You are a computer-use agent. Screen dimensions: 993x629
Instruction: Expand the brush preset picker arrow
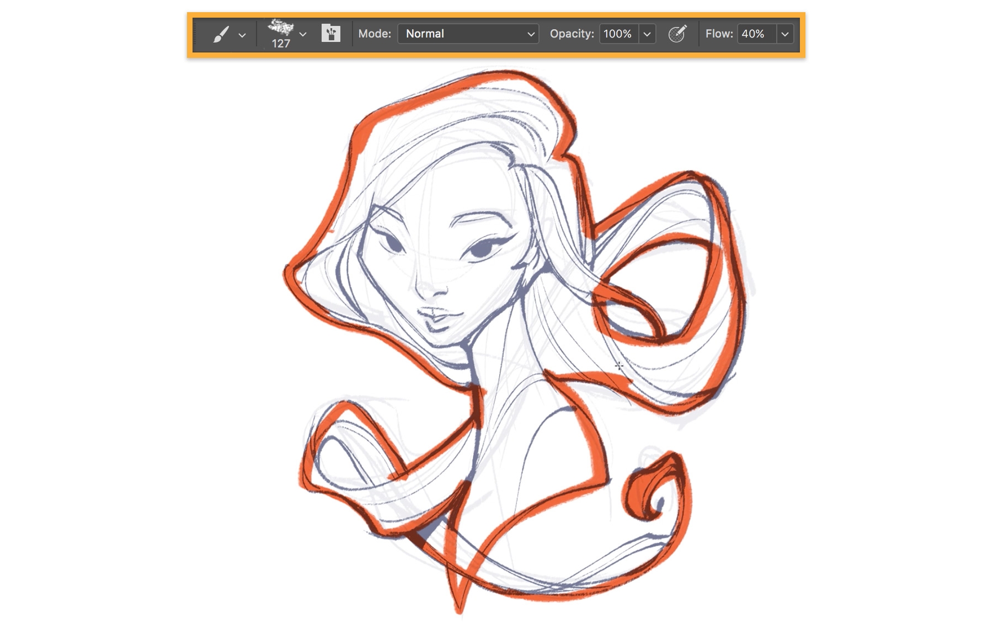(302, 34)
